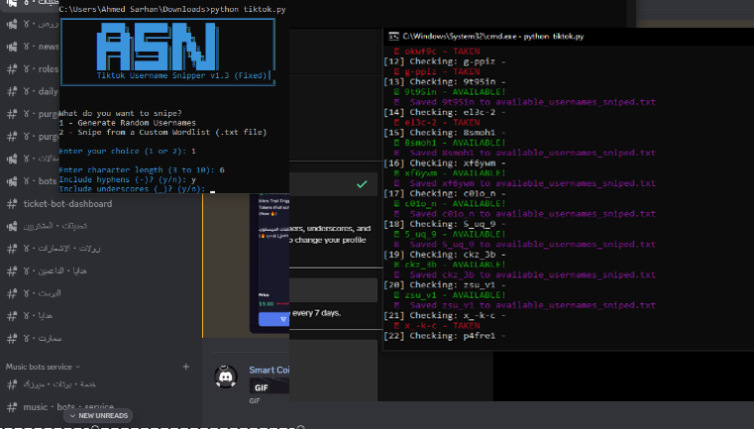
Task: Click '9t95in - AVAILABLE!' line in console
Action: tap(450, 92)
